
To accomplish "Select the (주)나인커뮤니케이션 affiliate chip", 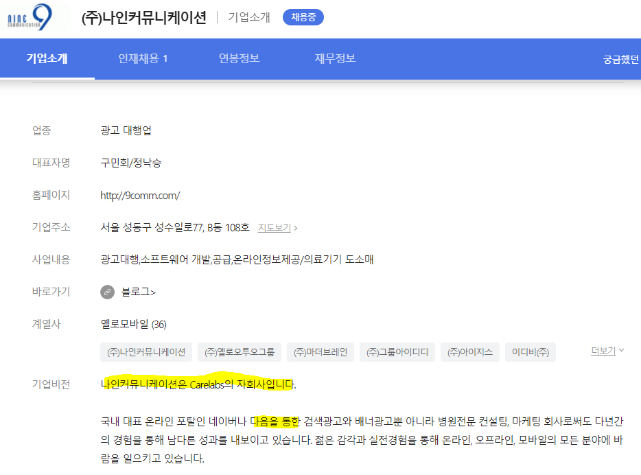I will point(146,352).
